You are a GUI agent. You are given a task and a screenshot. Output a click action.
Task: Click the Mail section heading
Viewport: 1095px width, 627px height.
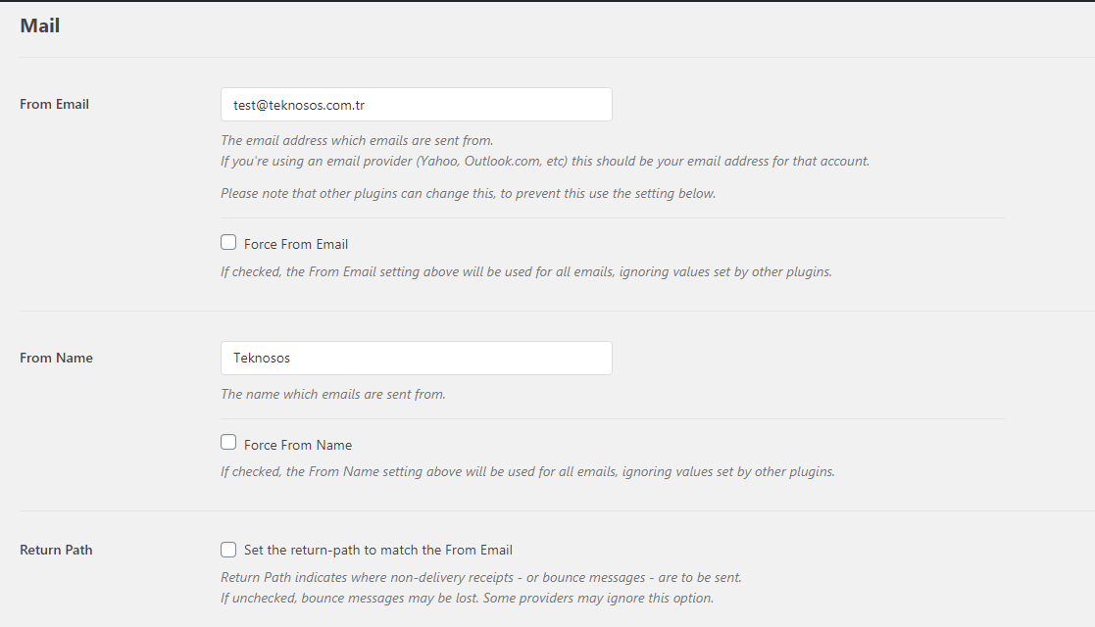pyautogui.click(x=40, y=25)
